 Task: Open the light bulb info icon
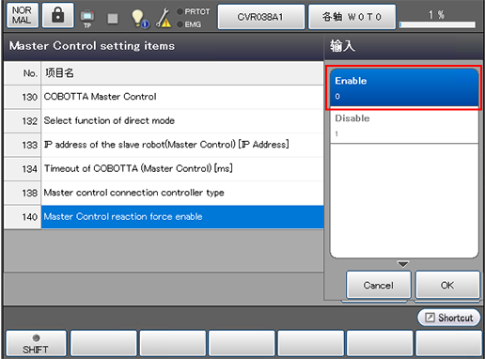point(139,19)
